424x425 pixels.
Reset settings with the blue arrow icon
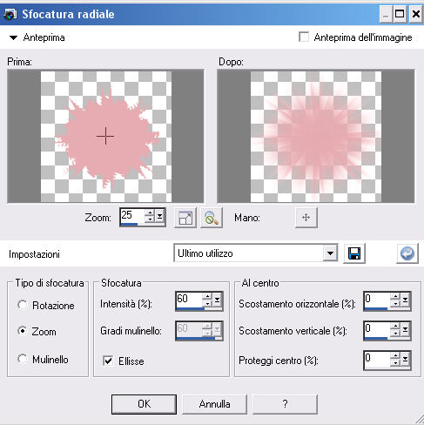(x=407, y=253)
